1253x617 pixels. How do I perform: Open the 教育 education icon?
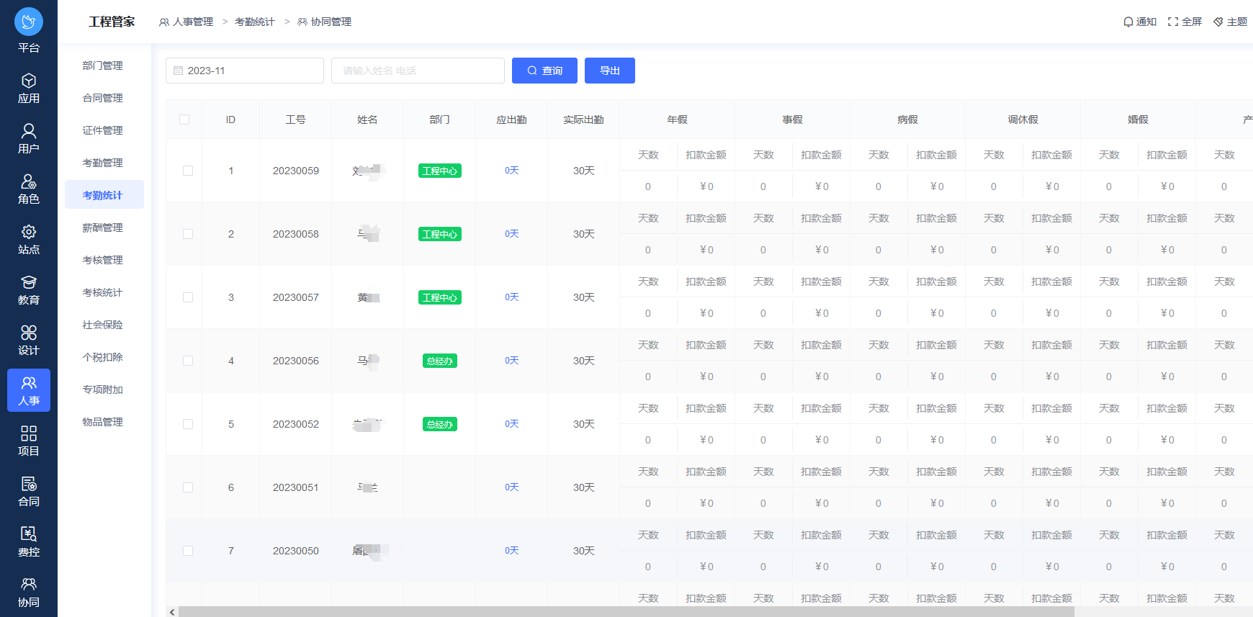pyautogui.click(x=29, y=282)
